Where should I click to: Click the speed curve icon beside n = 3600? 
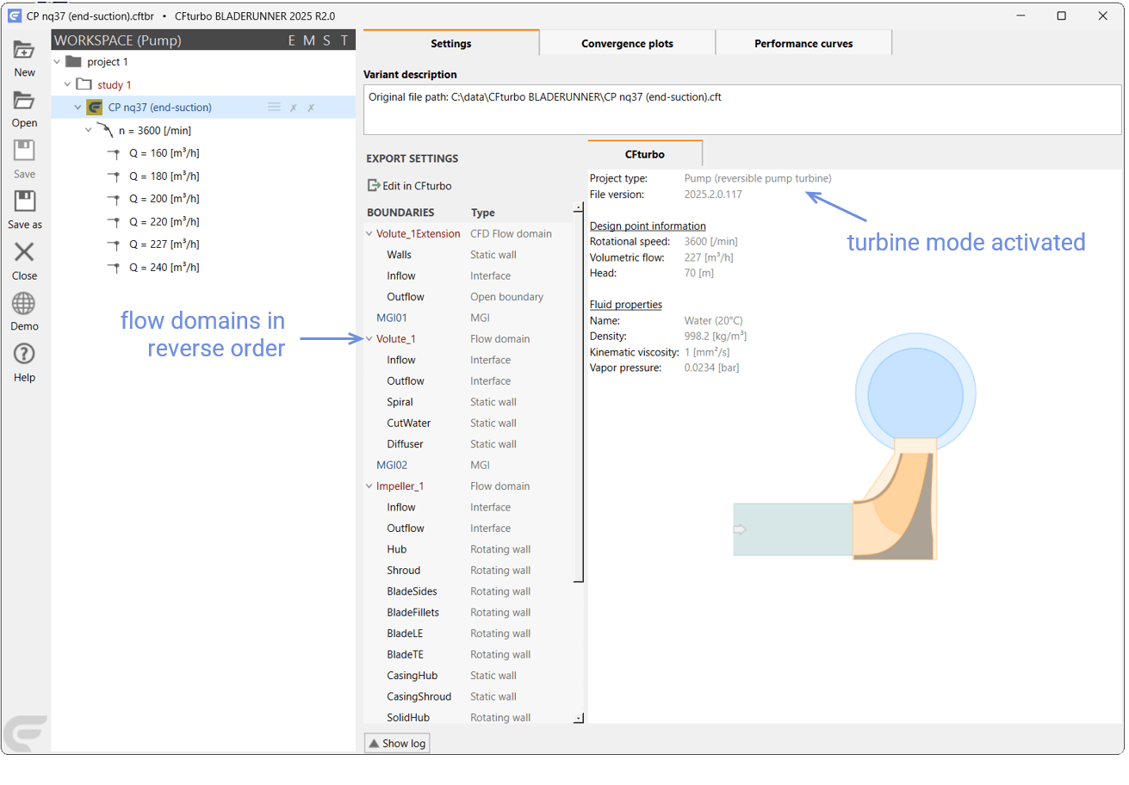(106, 130)
